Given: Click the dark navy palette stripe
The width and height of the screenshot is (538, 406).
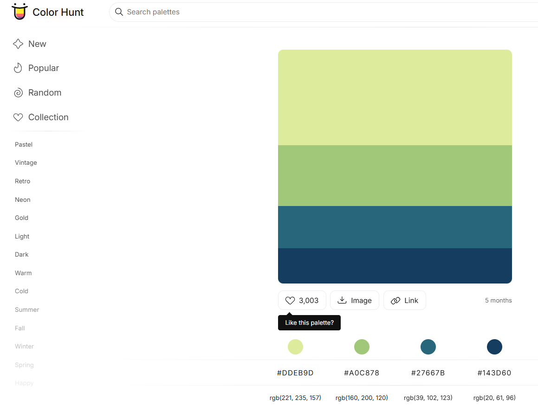Looking at the screenshot, I should tap(395, 266).
